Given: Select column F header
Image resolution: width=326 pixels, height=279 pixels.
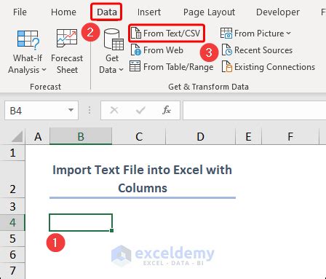Looking at the screenshot, I should click(290, 136).
